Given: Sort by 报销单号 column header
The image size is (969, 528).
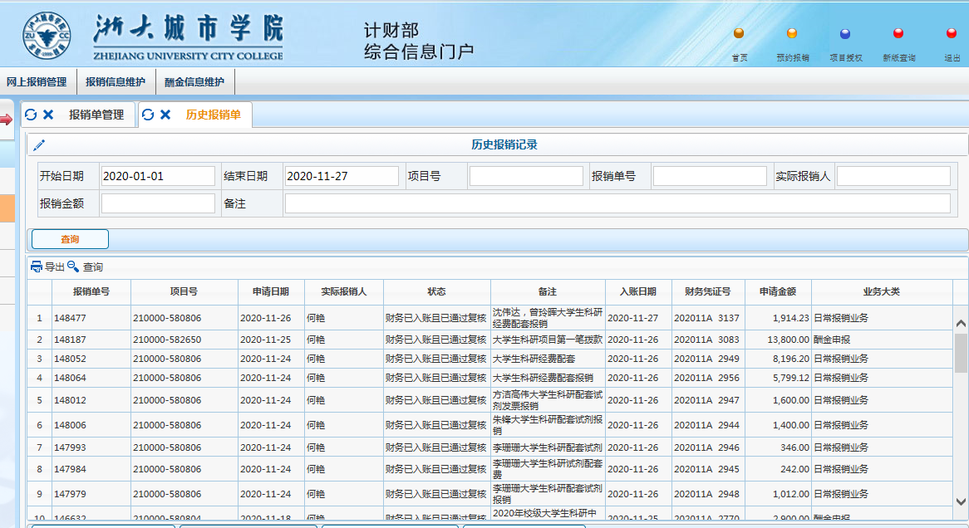Looking at the screenshot, I should [91, 291].
